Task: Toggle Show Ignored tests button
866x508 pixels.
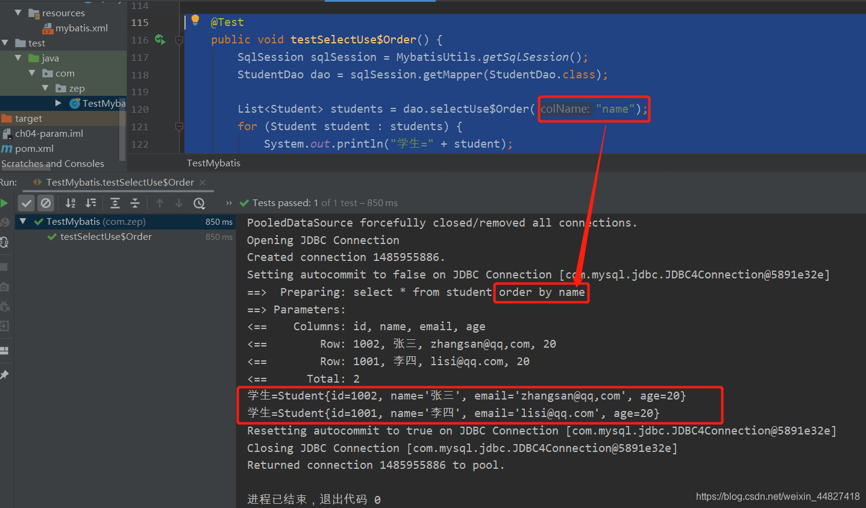Action: point(46,203)
